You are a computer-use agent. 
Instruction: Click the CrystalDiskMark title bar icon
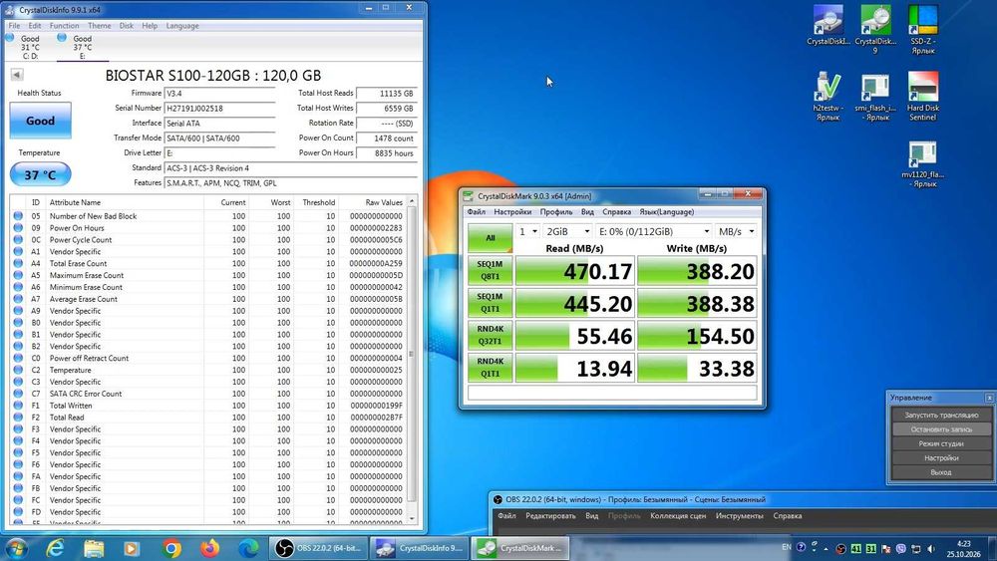click(x=469, y=195)
